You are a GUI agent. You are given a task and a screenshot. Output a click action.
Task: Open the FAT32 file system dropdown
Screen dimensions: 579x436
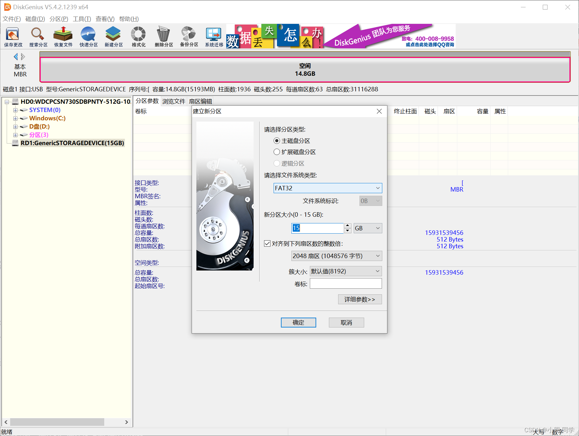pos(328,188)
